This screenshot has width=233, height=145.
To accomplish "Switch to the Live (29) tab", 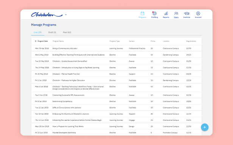I will tap(37, 32).
